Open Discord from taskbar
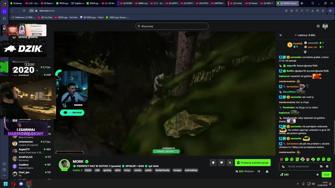 21,184
